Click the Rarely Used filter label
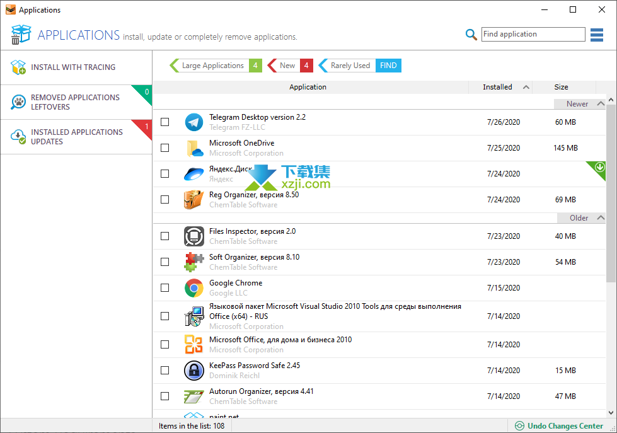 pos(350,66)
